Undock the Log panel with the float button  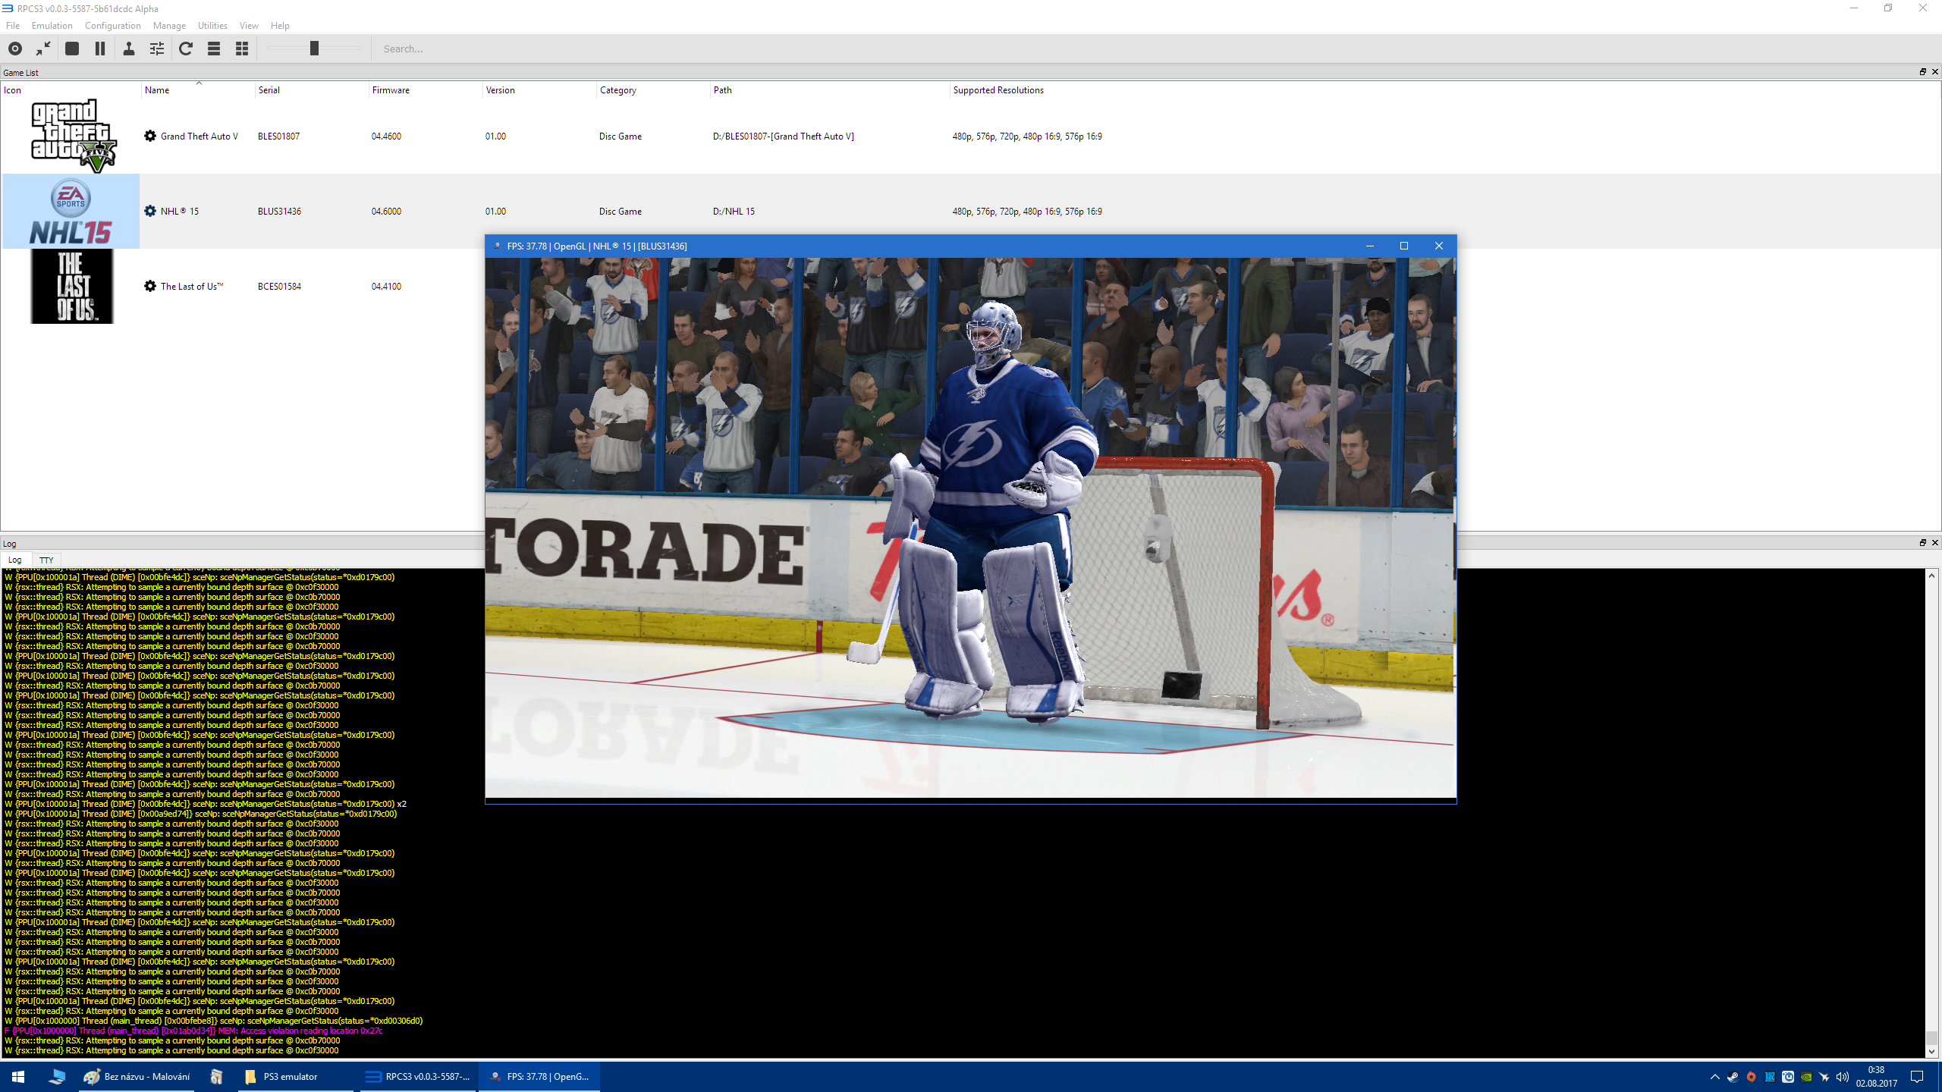point(1922,542)
